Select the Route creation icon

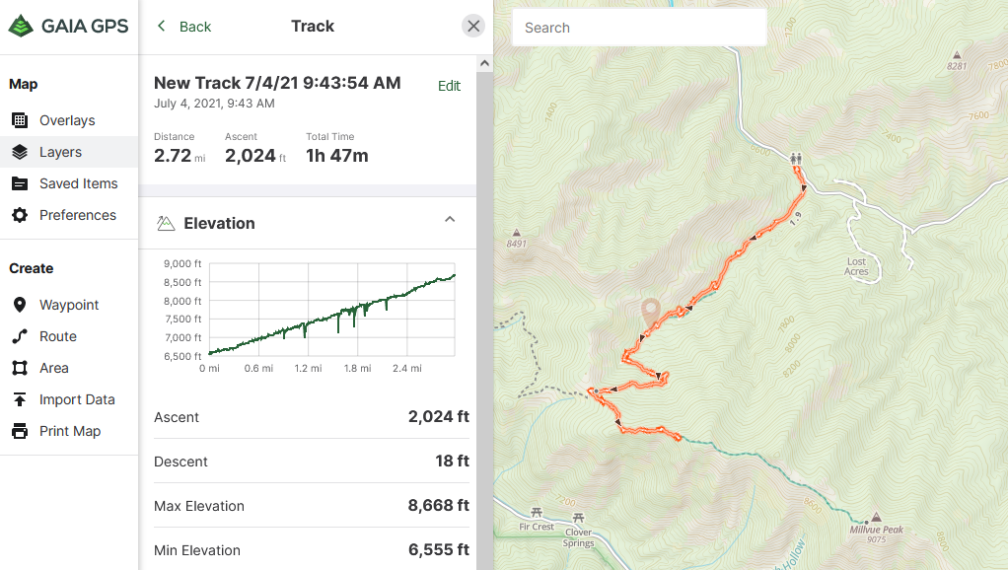tap(20, 336)
